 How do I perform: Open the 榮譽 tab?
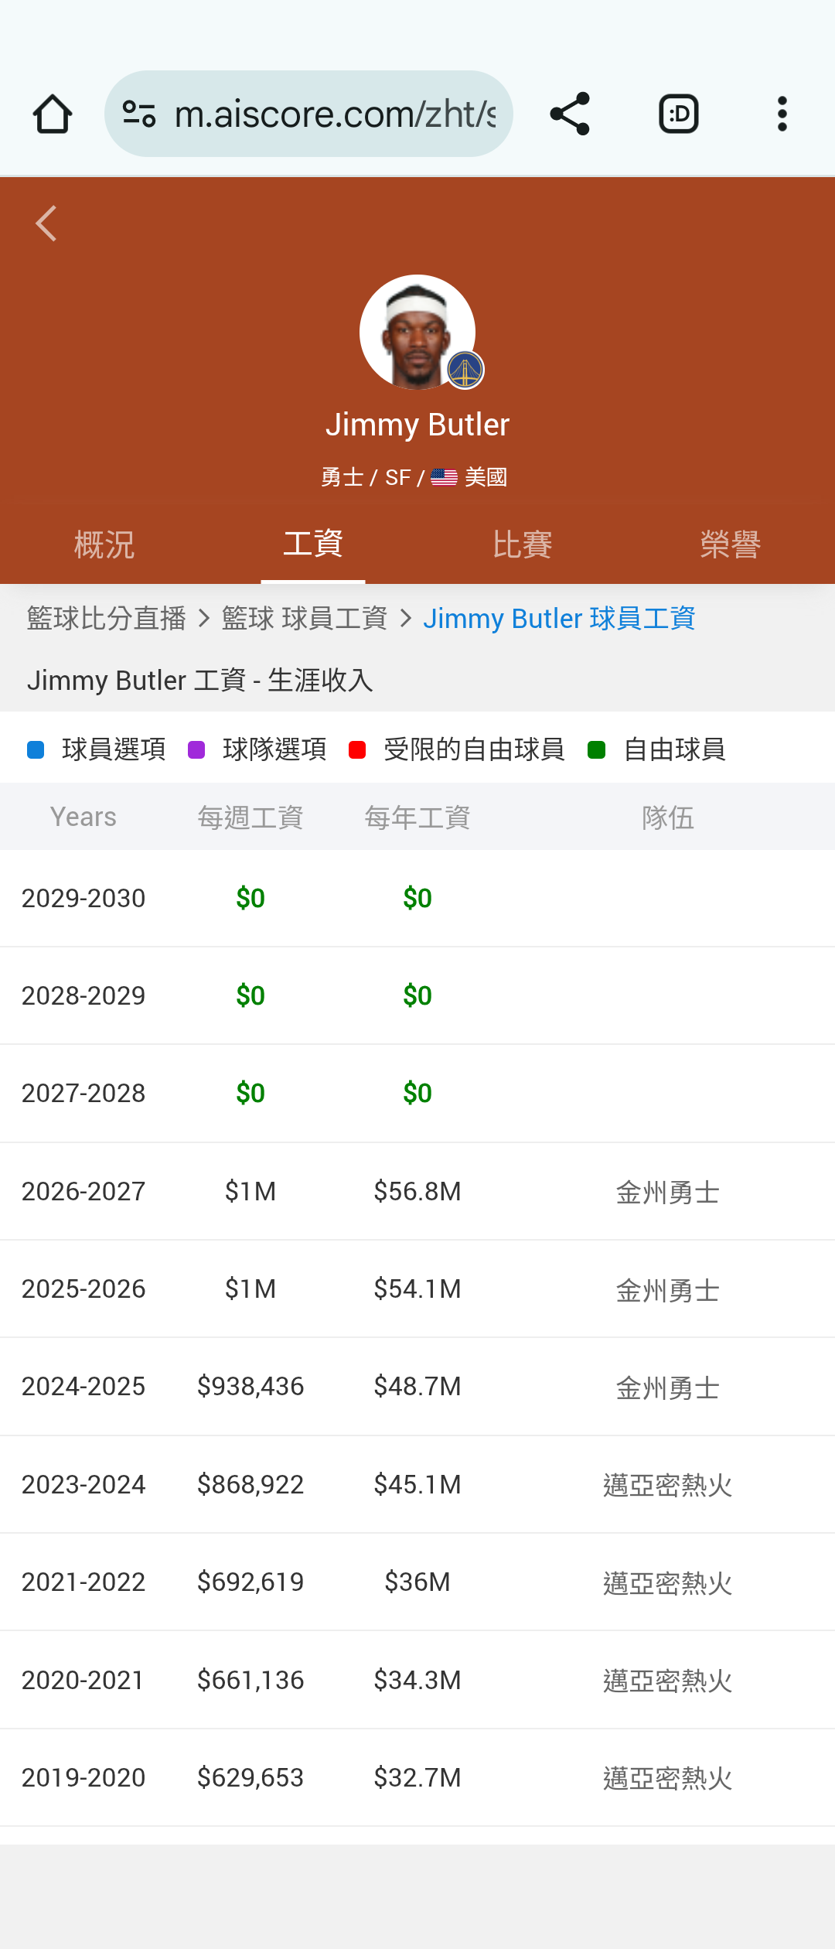tap(731, 544)
